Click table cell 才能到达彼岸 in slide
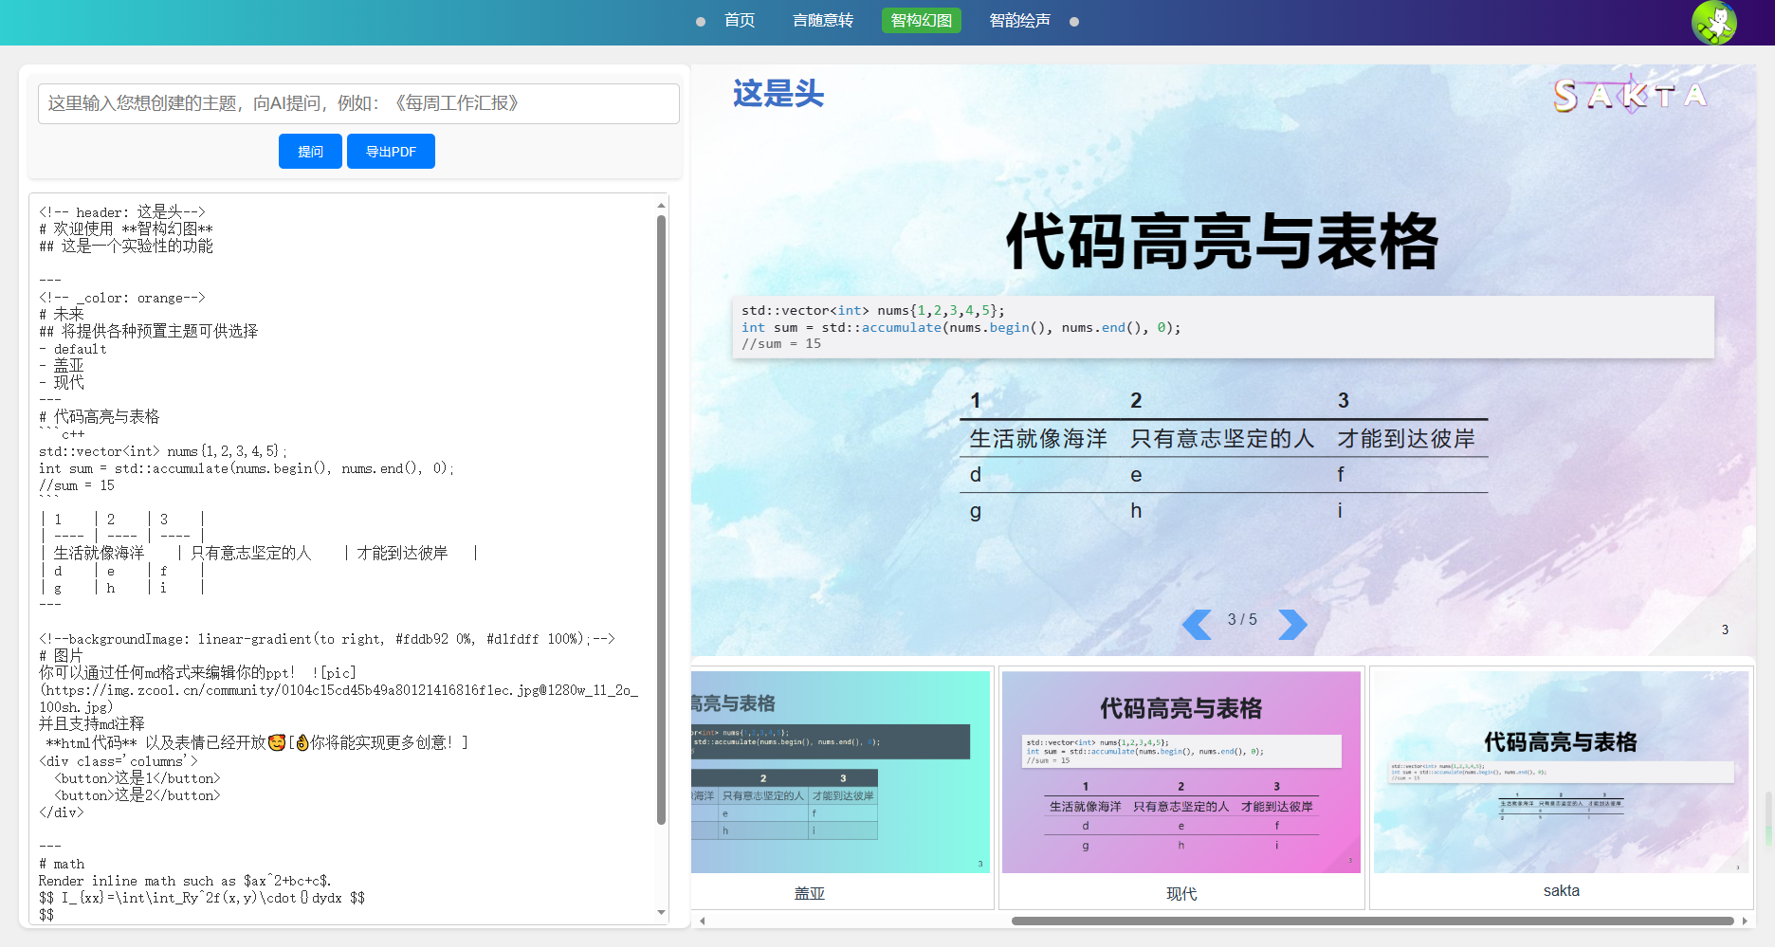The width and height of the screenshot is (1775, 949). 1406,439
